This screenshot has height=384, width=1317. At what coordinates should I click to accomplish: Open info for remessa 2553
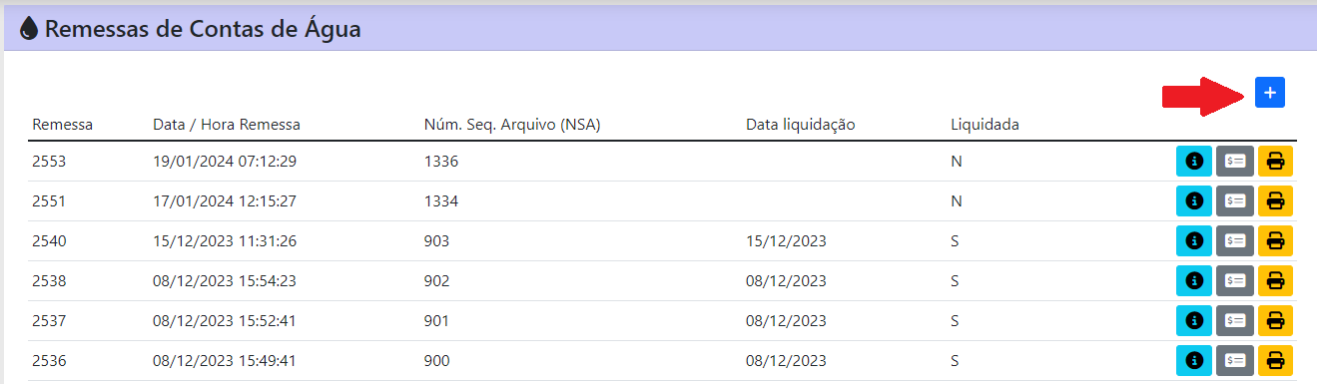[x=1193, y=161]
